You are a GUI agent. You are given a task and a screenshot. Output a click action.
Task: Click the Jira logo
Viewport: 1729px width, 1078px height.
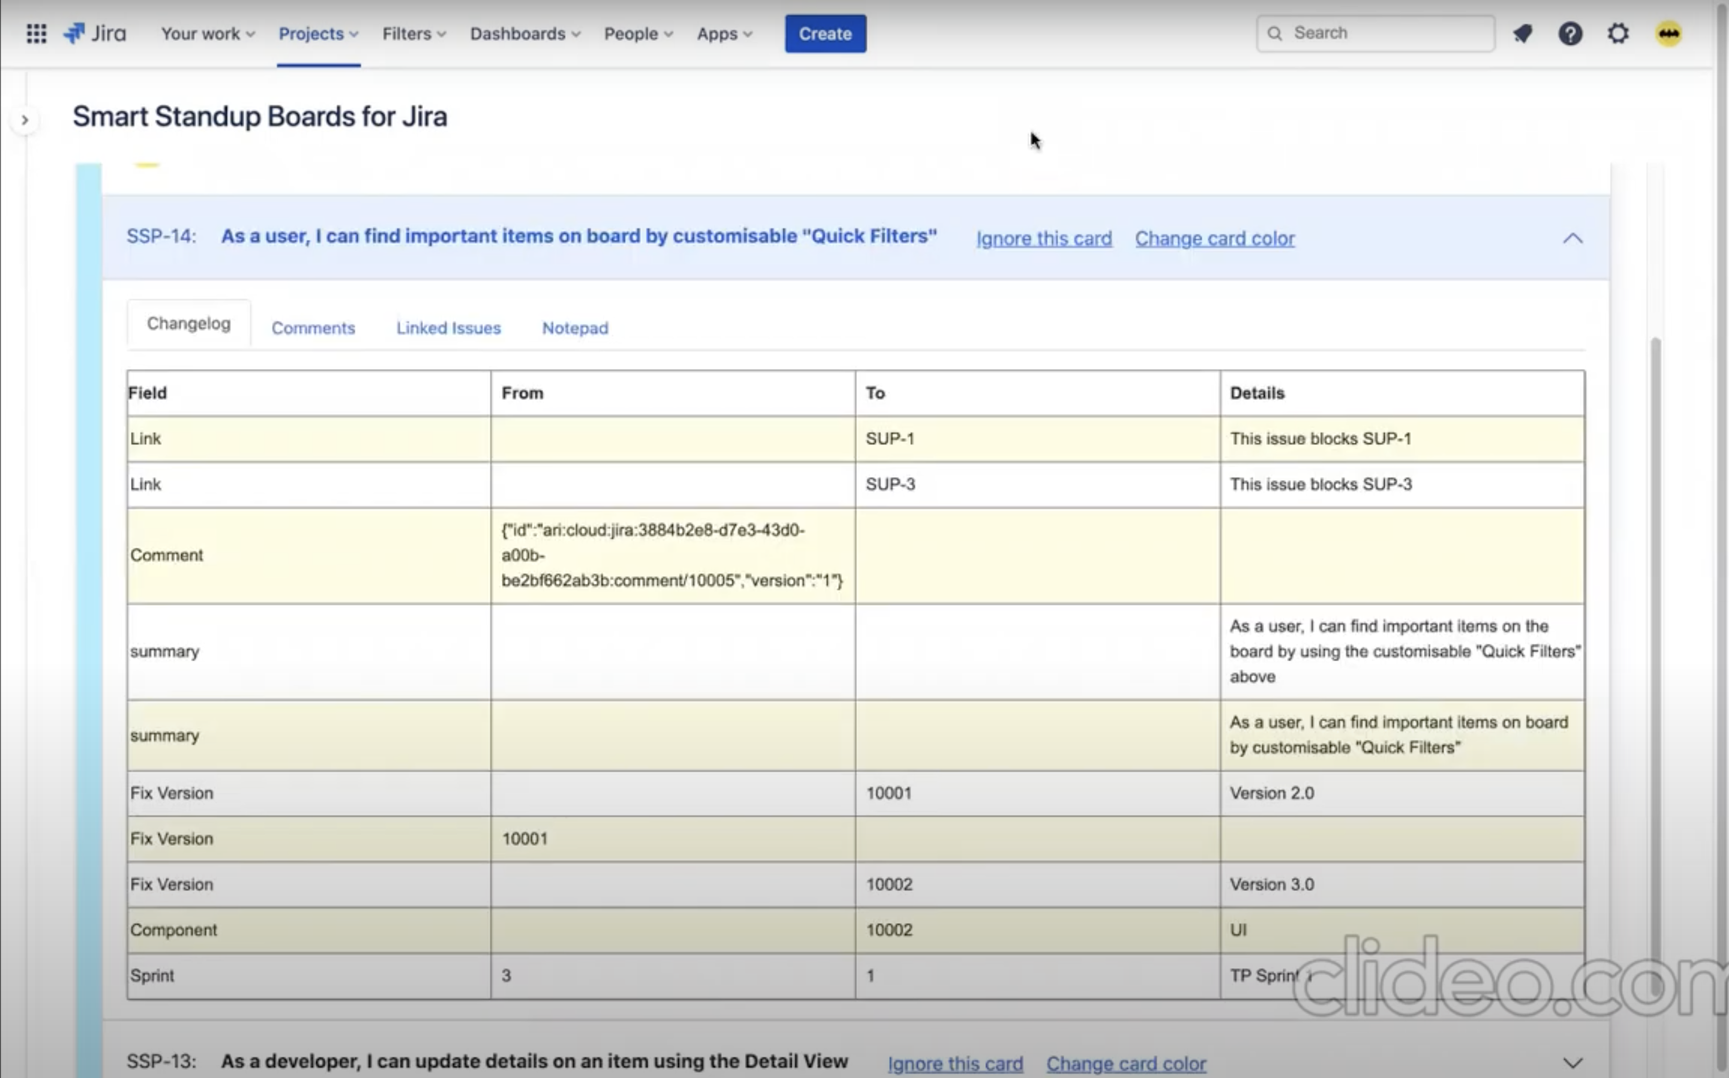point(95,33)
